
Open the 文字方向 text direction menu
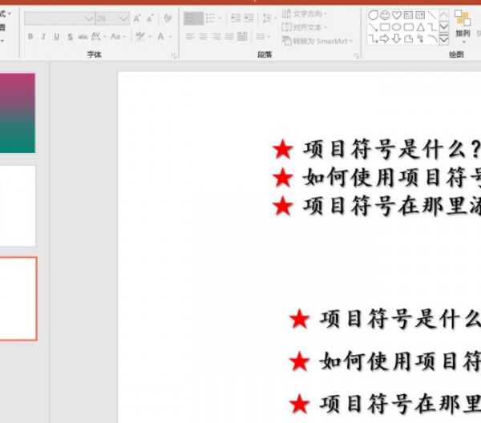point(305,14)
